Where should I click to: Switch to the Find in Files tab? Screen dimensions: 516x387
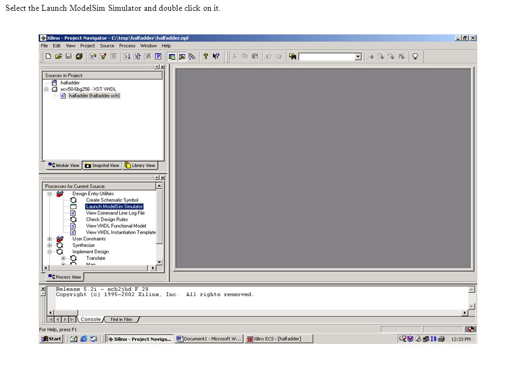tap(121, 319)
